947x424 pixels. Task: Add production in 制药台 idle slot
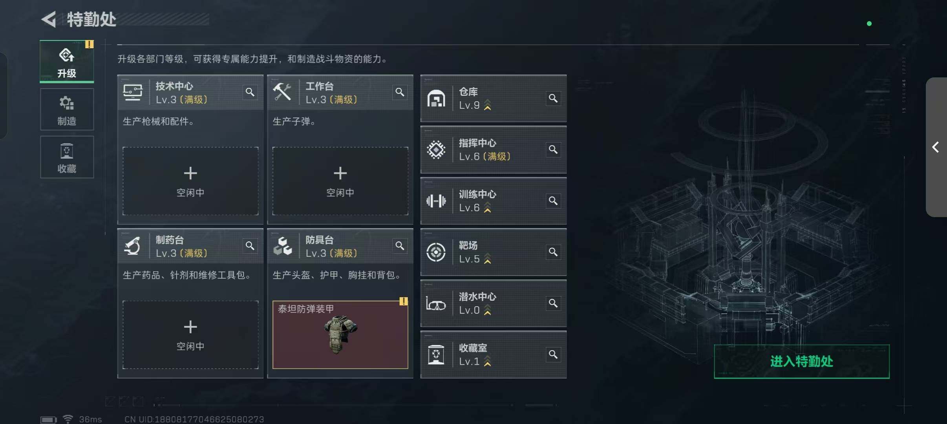[190, 335]
